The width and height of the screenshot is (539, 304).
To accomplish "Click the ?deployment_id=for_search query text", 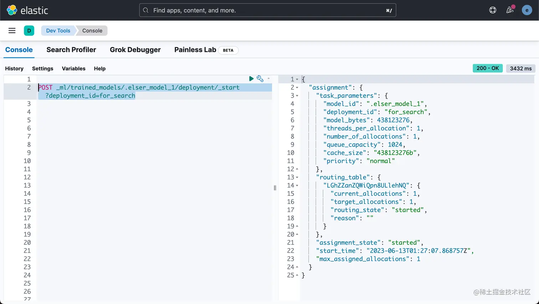I will click(x=90, y=96).
